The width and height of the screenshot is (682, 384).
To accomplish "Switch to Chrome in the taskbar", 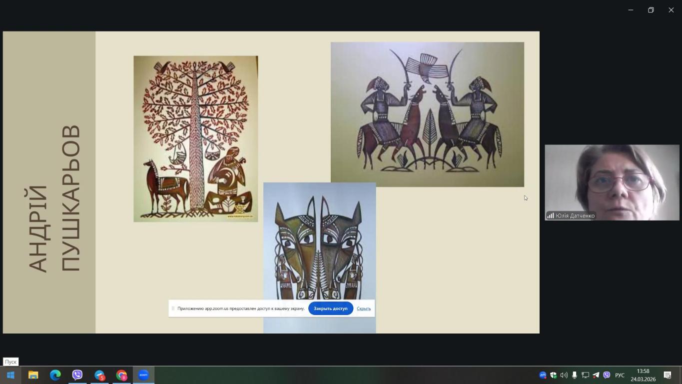I will (121, 375).
